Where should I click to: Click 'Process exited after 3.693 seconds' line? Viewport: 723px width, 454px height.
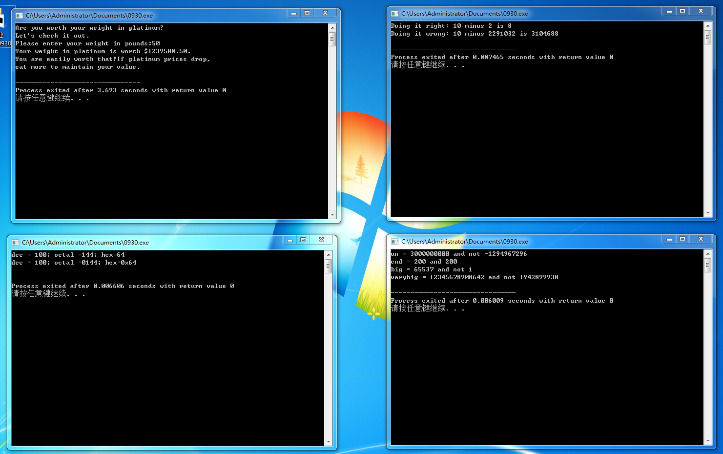click(121, 90)
